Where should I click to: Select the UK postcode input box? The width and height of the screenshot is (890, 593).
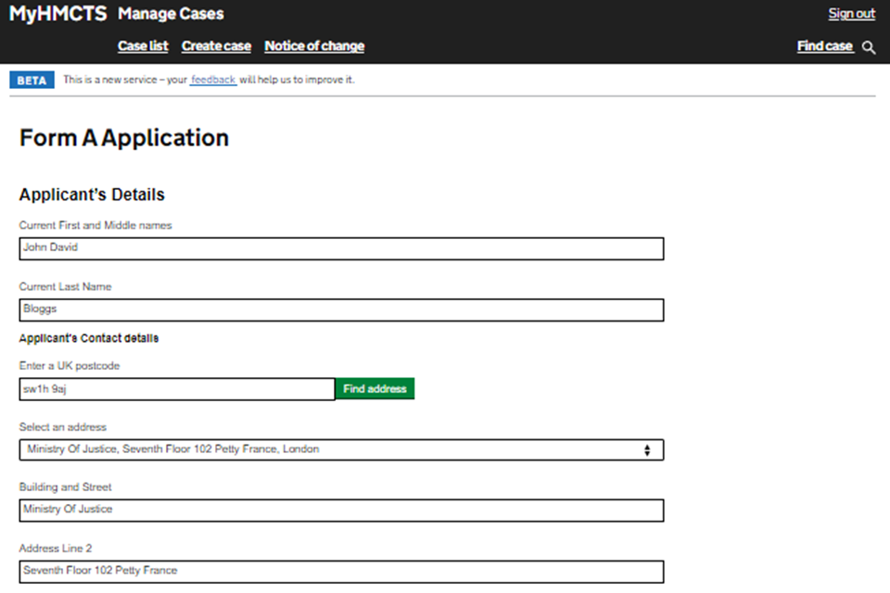click(x=176, y=389)
